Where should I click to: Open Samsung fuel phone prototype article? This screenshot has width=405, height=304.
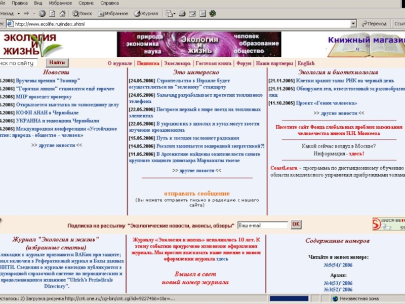196,98
